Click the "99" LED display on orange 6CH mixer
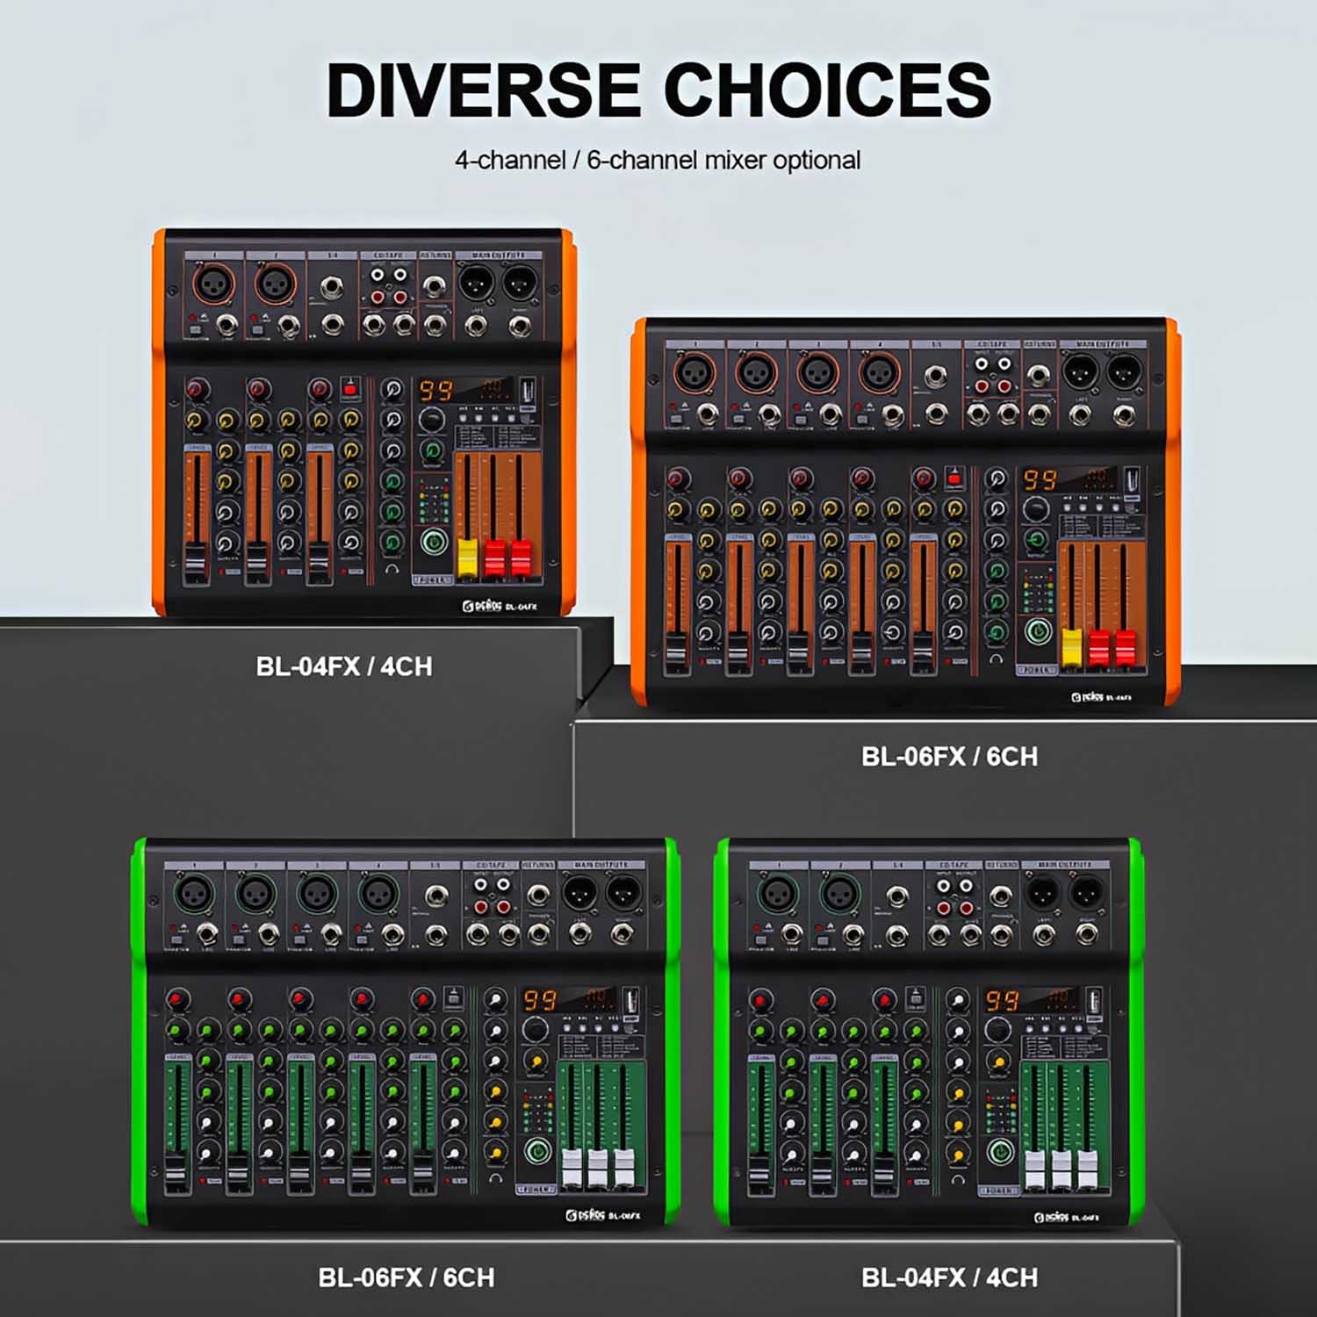This screenshot has width=1317, height=1317. 1040,479
